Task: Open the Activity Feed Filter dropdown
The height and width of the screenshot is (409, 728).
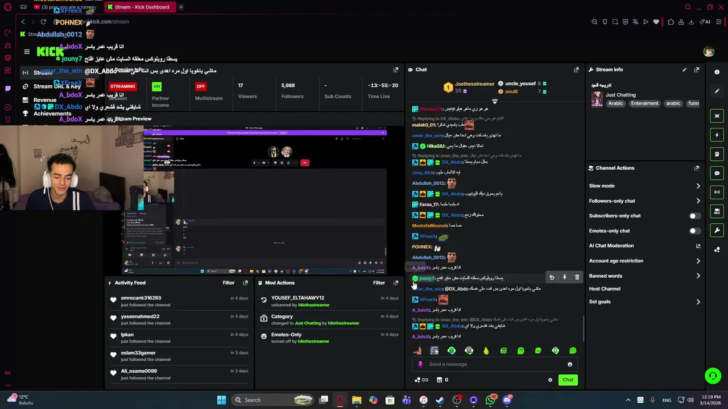Action: tap(229, 283)
